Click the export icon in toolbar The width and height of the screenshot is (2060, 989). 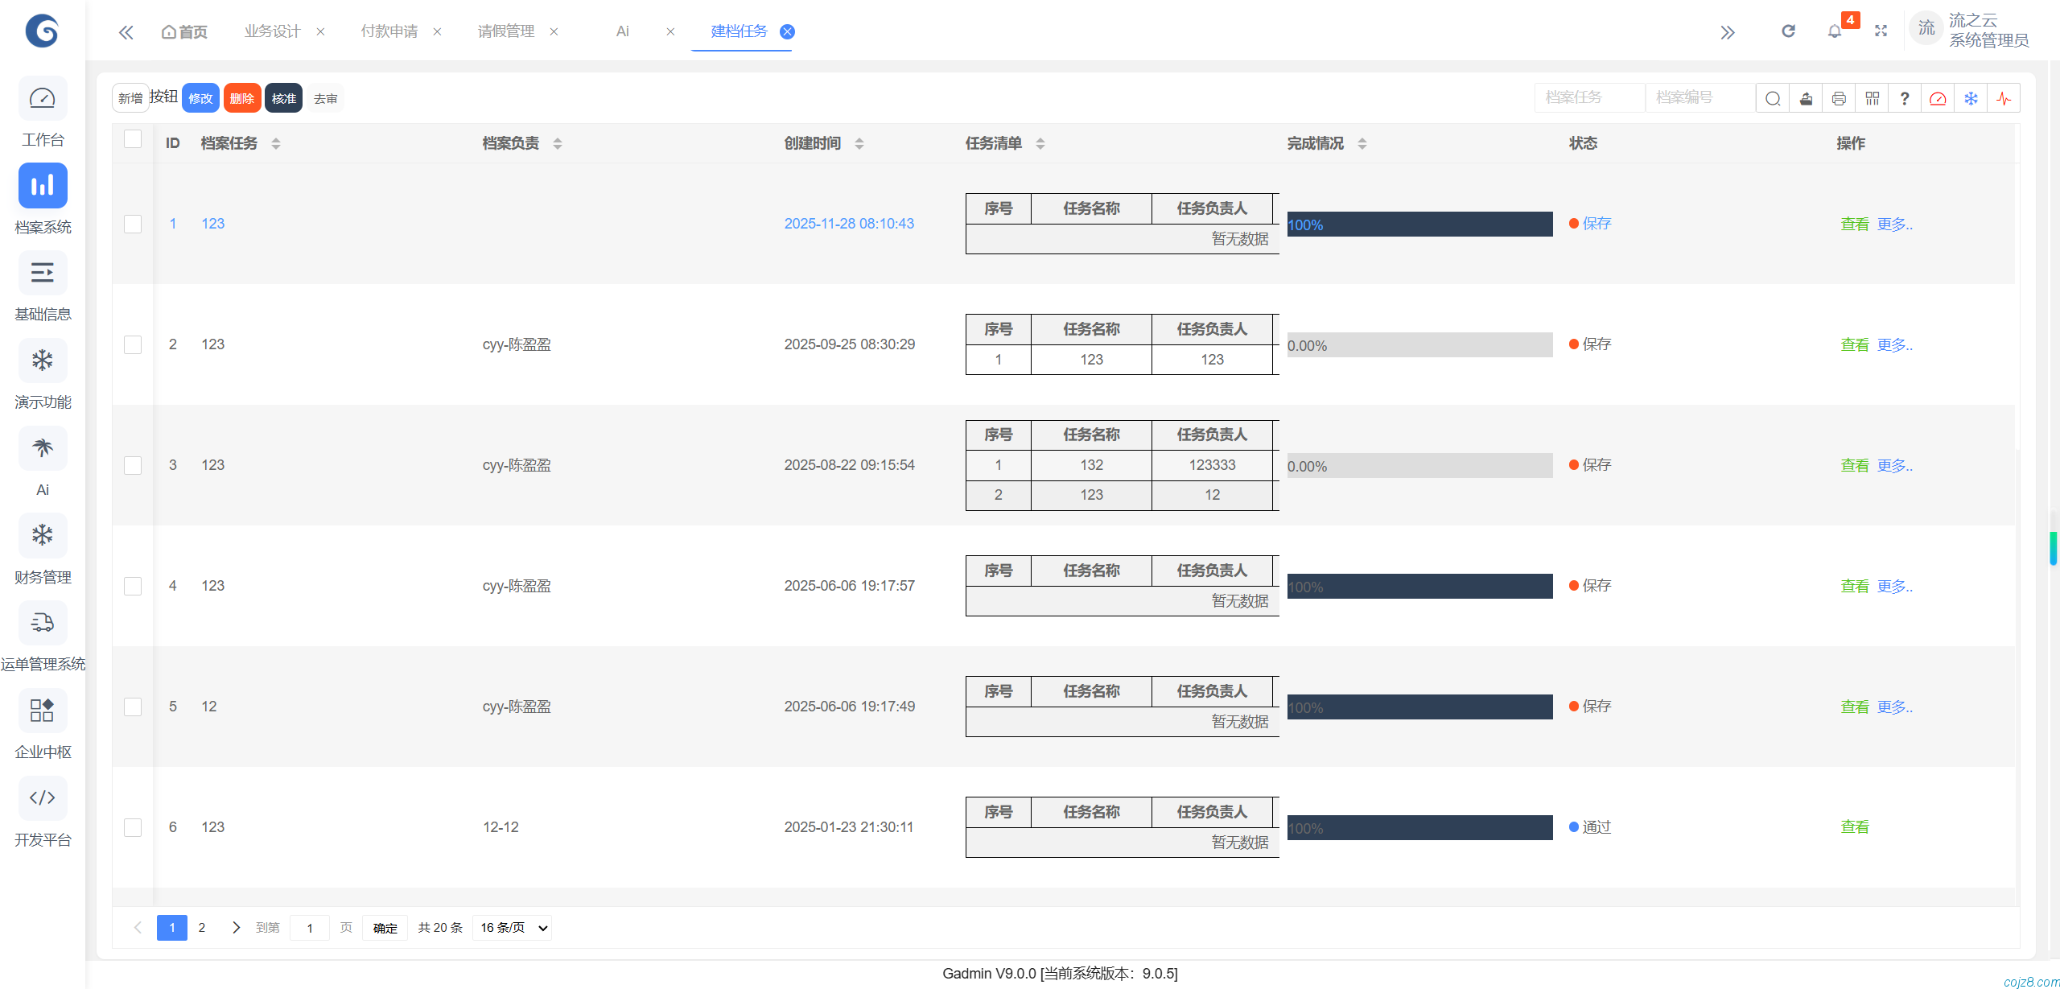1806,98
